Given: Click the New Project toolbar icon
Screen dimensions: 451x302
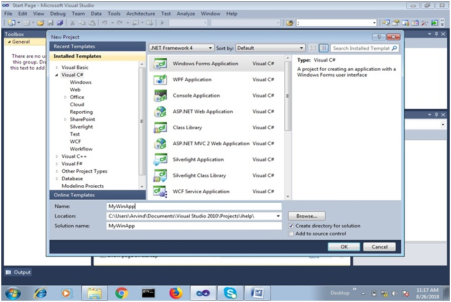Looking at the screenshot, I should (x=12, y=23).
